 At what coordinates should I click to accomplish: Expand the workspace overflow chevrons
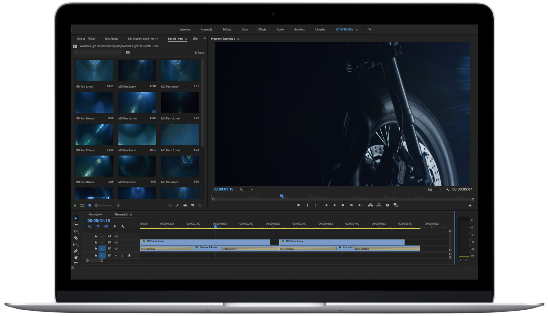tap(370, 29)
